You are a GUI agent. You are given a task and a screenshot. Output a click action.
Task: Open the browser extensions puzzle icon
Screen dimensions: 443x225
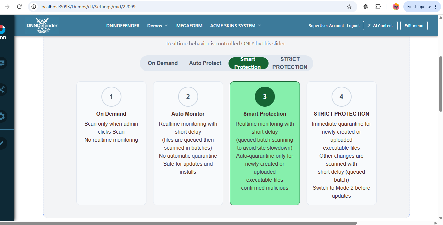378,7
